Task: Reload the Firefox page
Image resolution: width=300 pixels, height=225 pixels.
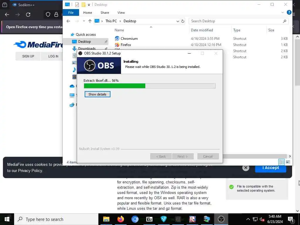Action: [28, 15]
